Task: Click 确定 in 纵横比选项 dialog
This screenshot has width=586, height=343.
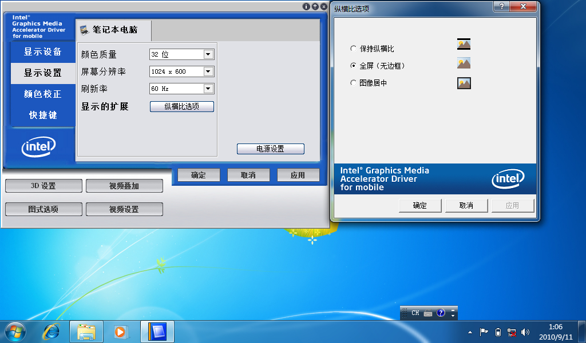Action: tap(420, 206)
